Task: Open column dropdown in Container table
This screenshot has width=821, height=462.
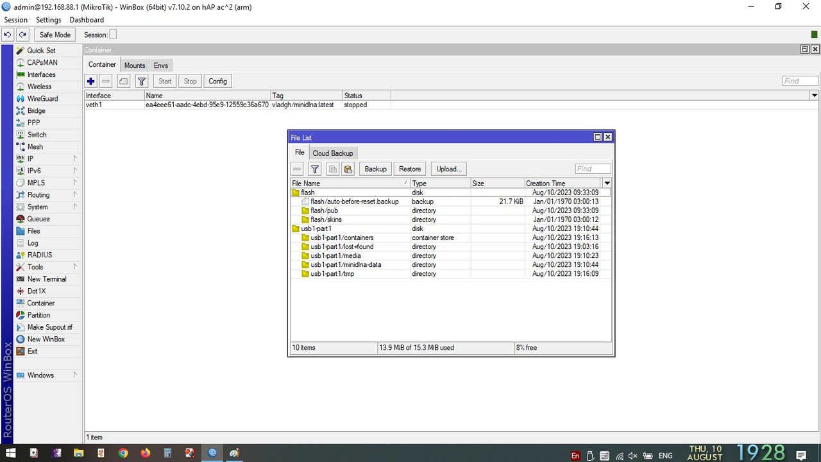Action: tap(815, 96)
